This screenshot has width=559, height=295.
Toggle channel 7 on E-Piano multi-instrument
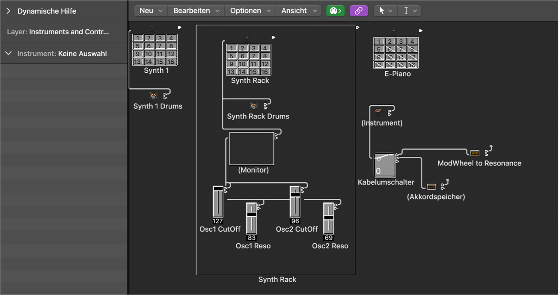[x=401, y=49]
